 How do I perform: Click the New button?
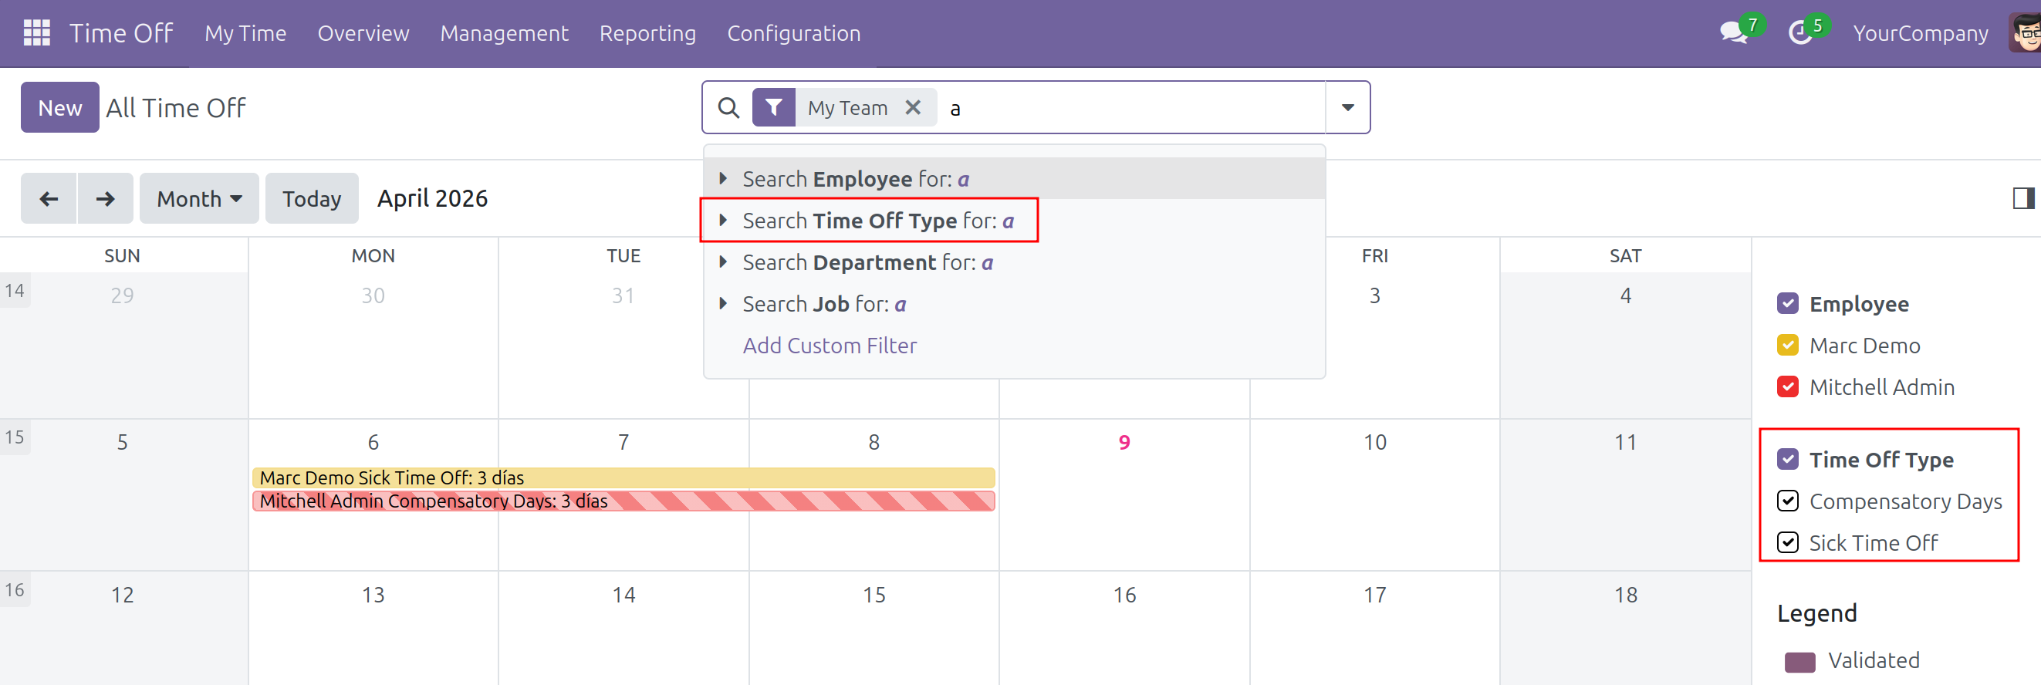click(x=60, y=107)
